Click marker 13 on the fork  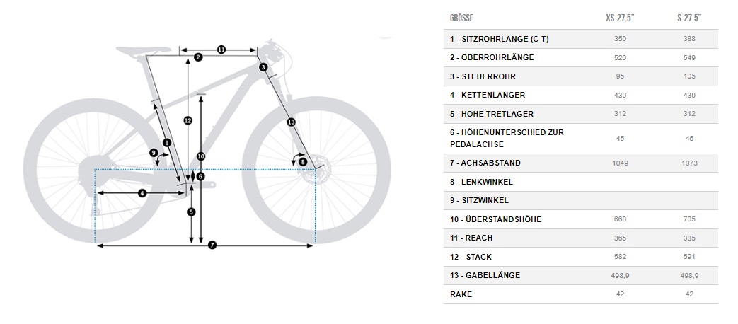click(290, 122)
